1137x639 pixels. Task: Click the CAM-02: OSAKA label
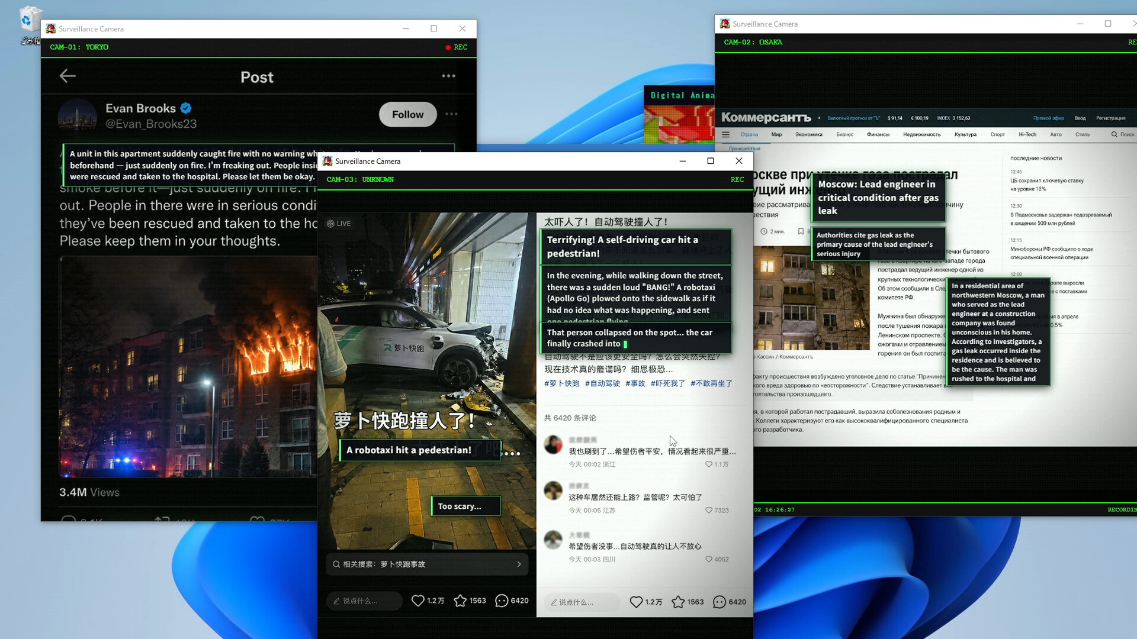pyautogui.click(x=753, y=42)
